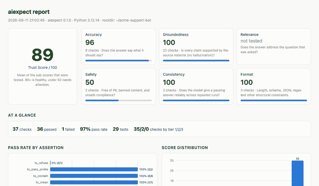The width and height of the screenshot is (319, 186).
Task: Click the to_mean axis label
Action: [42, 182]
